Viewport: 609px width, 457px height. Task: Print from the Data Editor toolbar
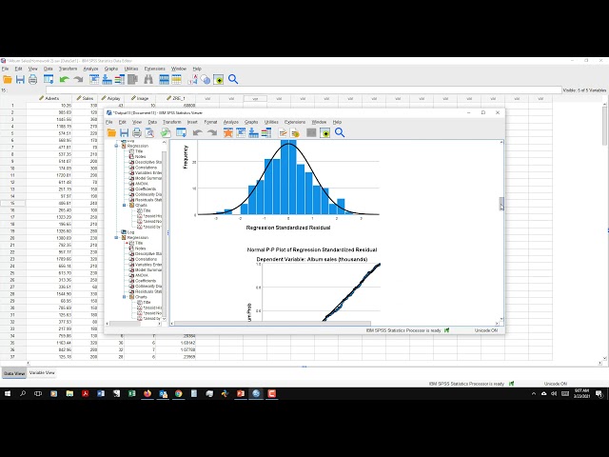[33, 80]
